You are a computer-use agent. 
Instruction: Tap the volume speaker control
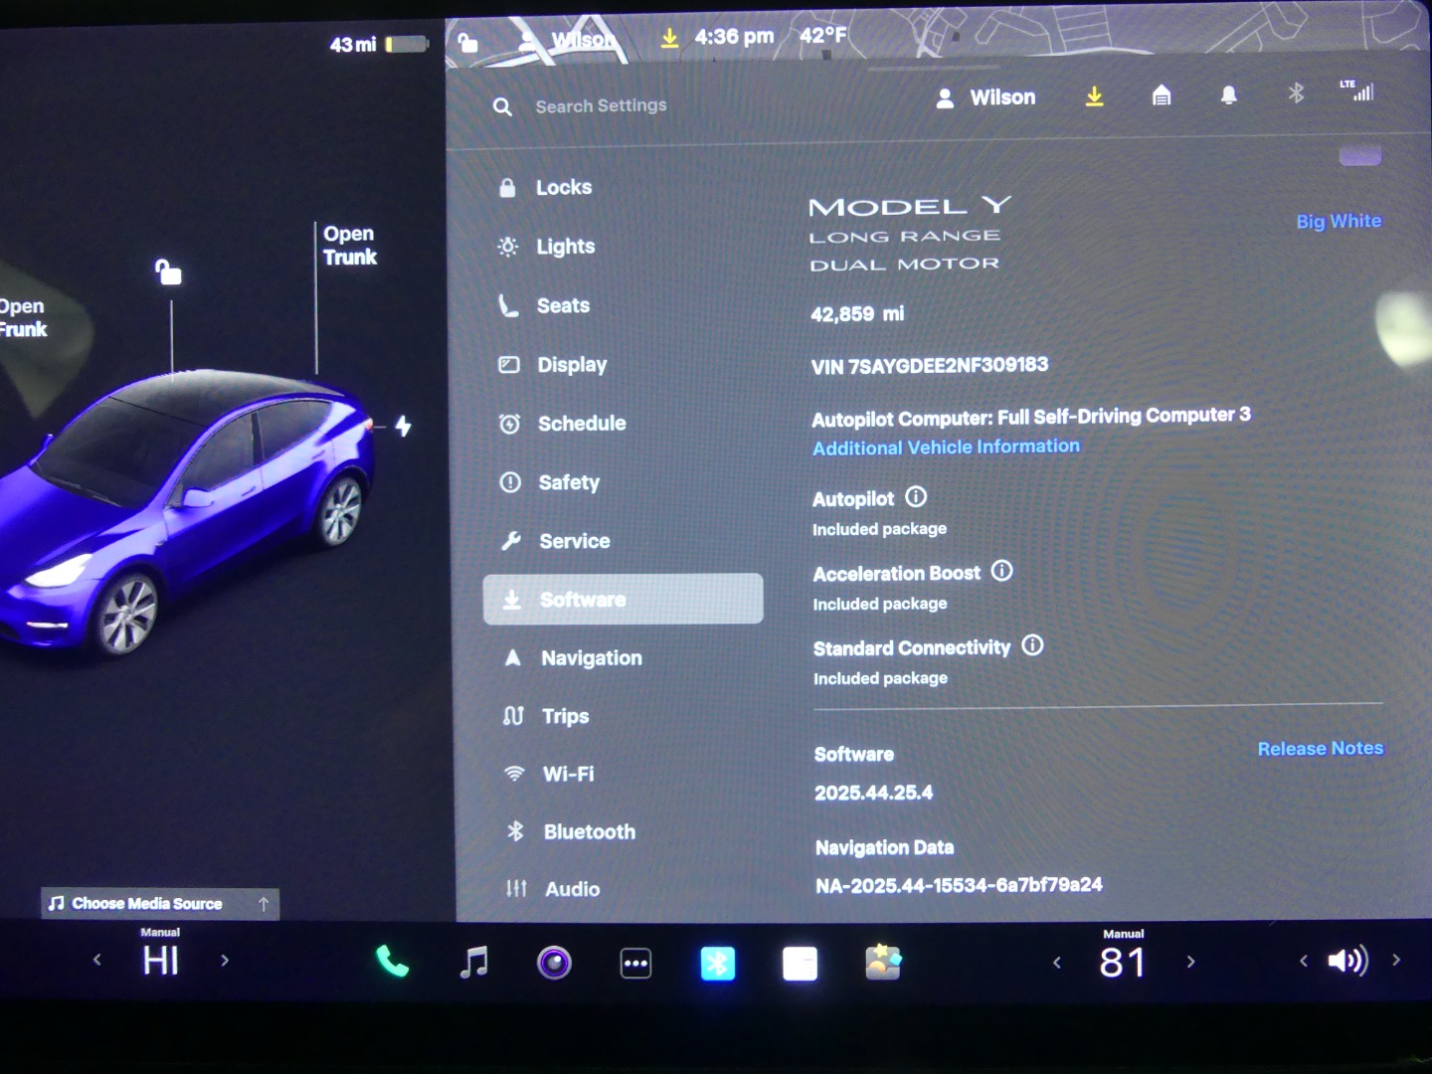tap(1347, 961)
